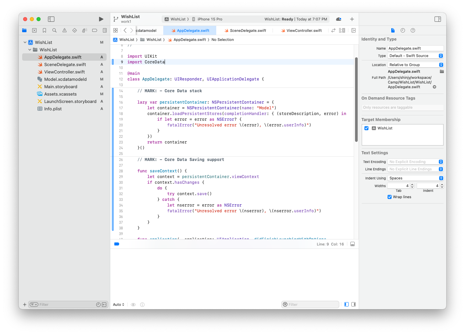This screenshot has height=334, width=465.
Task: Select Model.xcdatamodeld in navigator
Action: tap(64, 79)
